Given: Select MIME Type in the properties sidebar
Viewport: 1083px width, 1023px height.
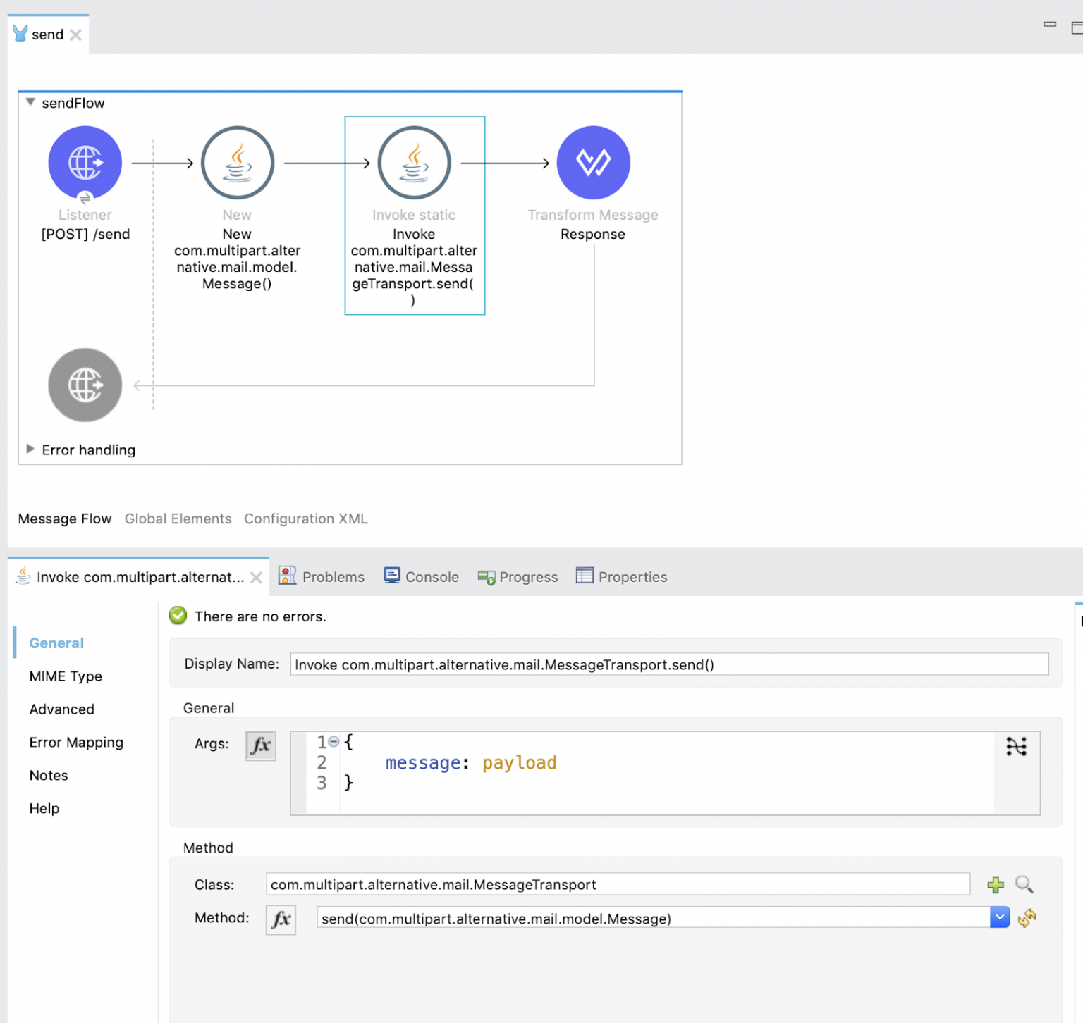Looking at the screenshot, I should 65,676.
